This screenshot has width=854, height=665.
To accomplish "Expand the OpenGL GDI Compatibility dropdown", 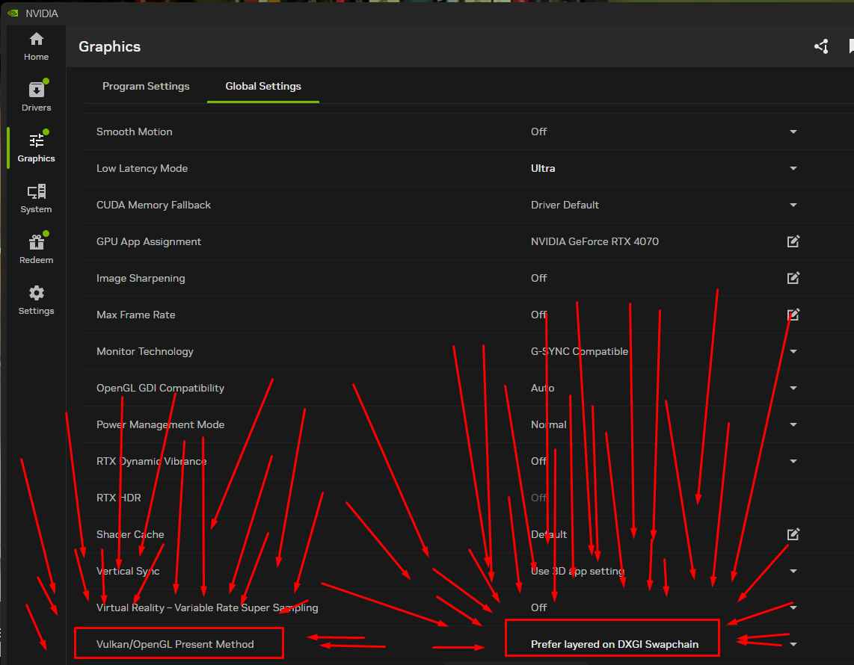I will 793,388.
